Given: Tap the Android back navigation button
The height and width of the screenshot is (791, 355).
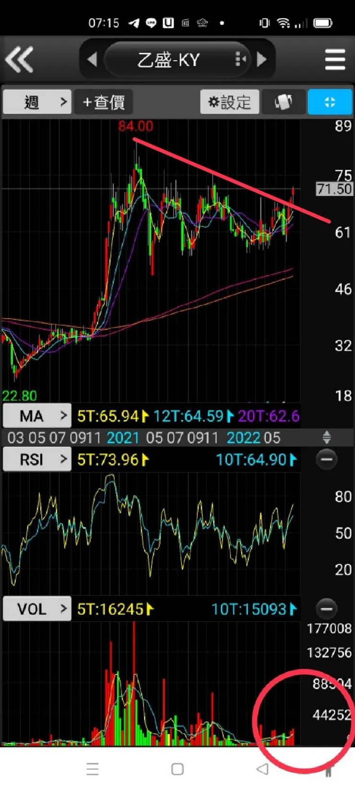Looking at the screenshot, I should pos(262,769).
